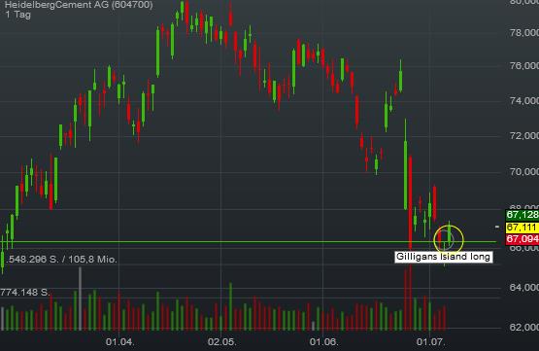Click the 62,000 price axis label
Viewport: 539px width, 351px height.
coord(523,327)
